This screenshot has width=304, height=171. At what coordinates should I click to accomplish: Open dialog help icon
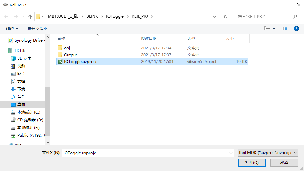click(296, 29)
